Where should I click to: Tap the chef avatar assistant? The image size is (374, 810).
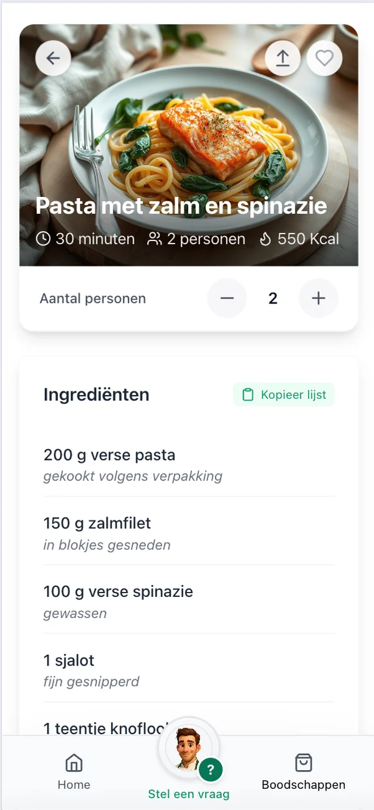click(188, 748)
